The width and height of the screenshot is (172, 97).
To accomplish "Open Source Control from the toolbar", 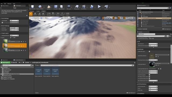I will pos(40,7).
